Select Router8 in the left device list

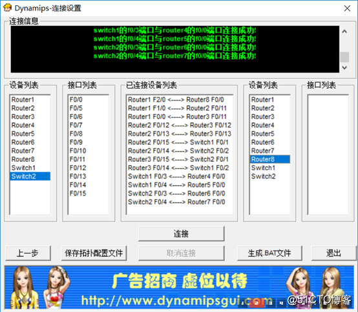coord(30,159)
